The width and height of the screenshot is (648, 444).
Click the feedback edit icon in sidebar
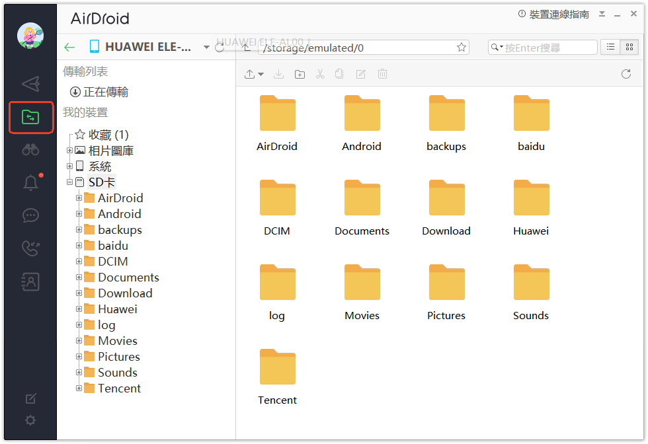(x=30, y=398)
